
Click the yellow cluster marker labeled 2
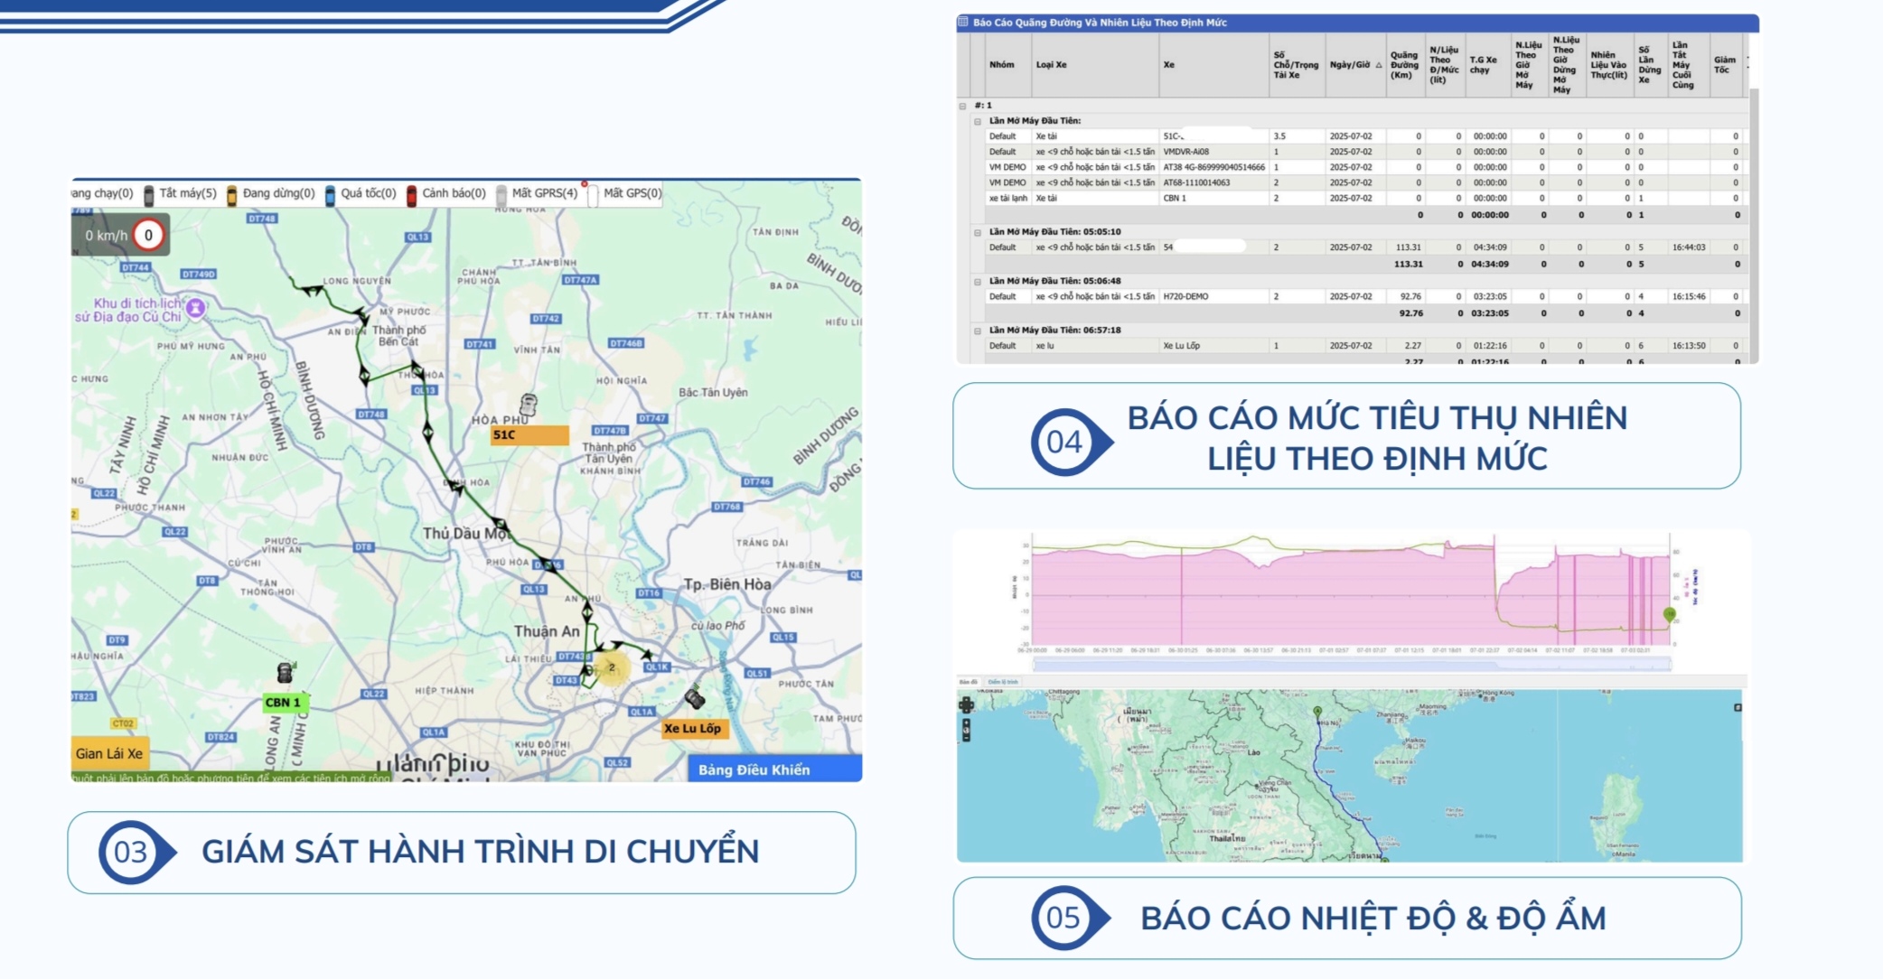click(612, 667)
